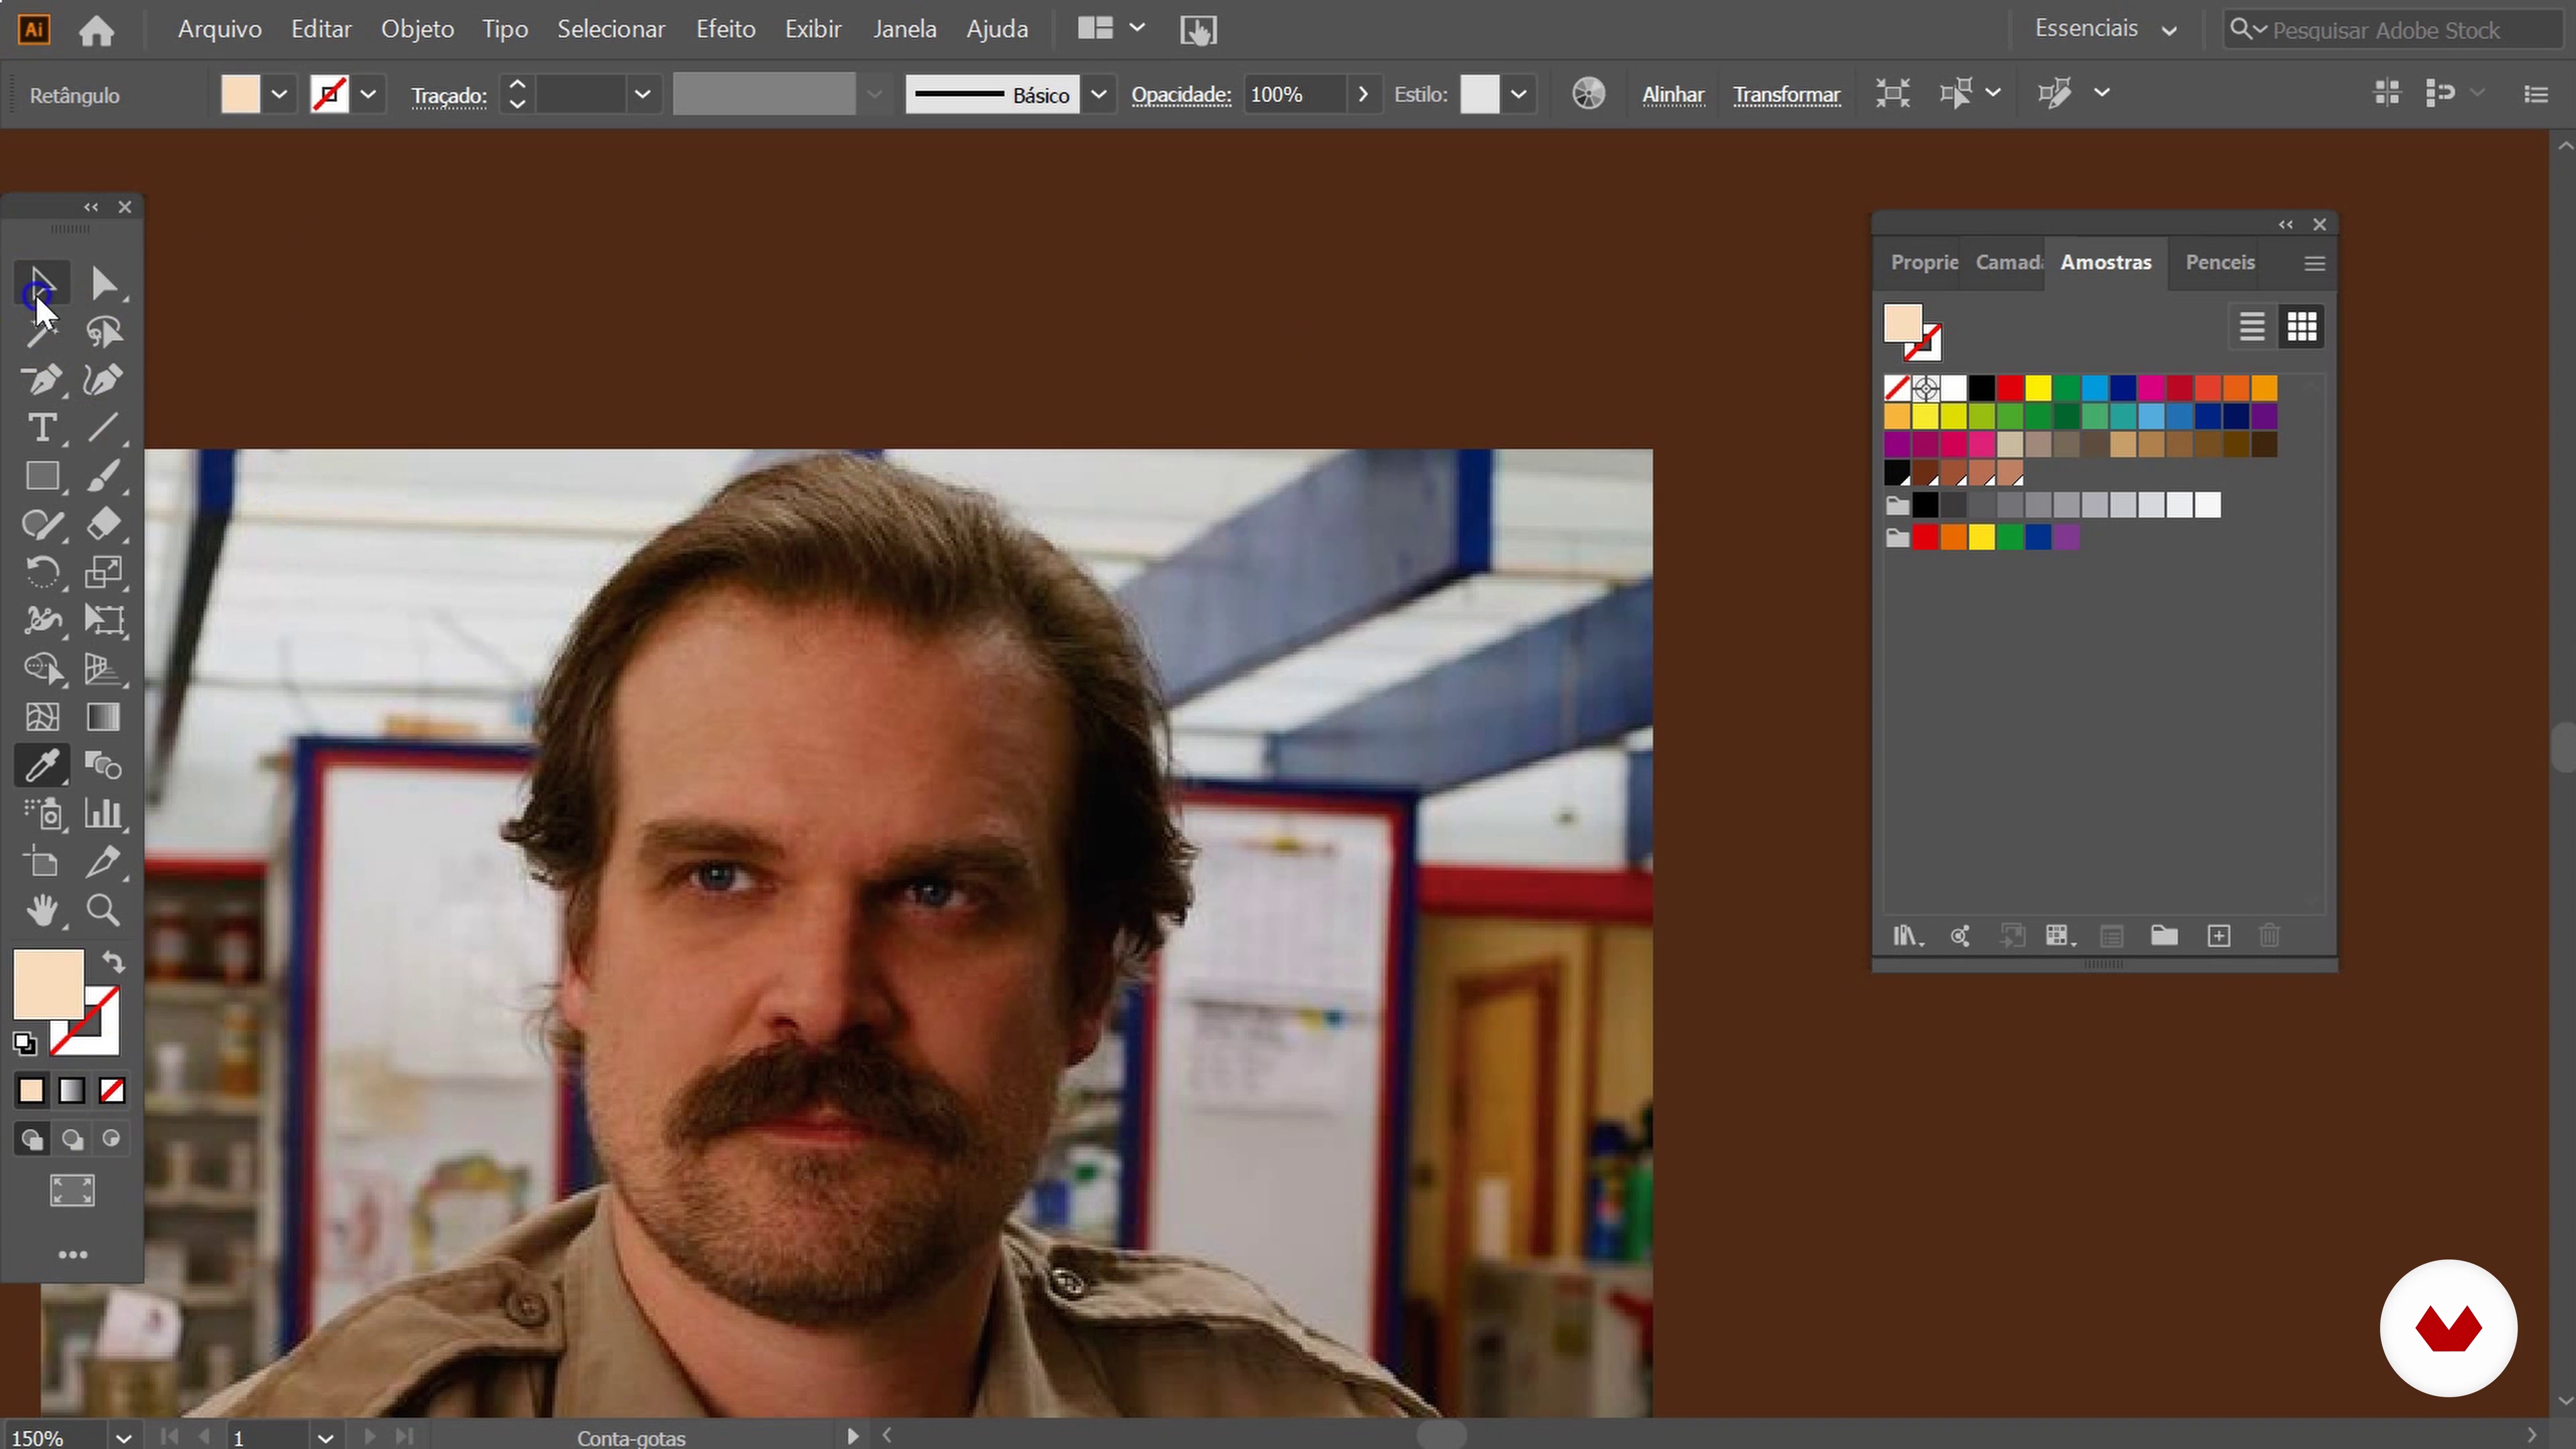Select the Selection tool arrow
Screen dimensions: 2576x1449
[41, 284]
